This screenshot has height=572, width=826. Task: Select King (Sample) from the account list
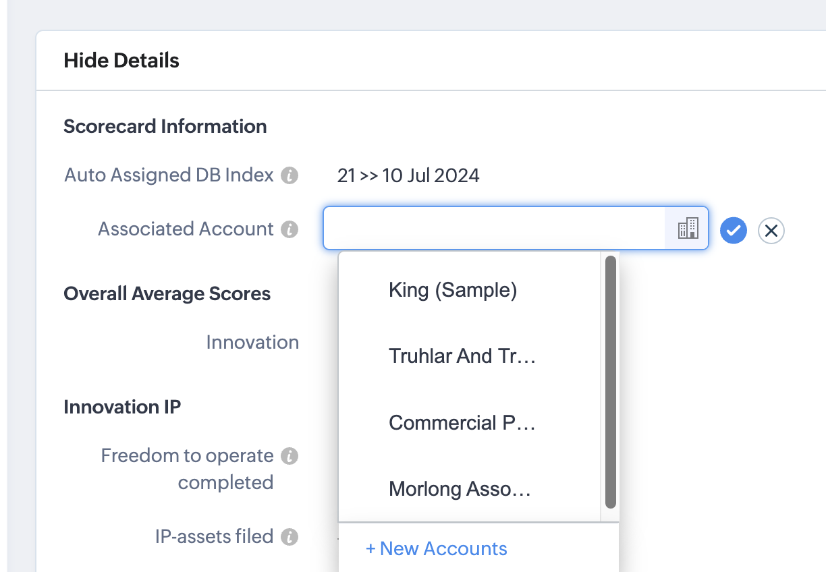click(x=453, y=290)
